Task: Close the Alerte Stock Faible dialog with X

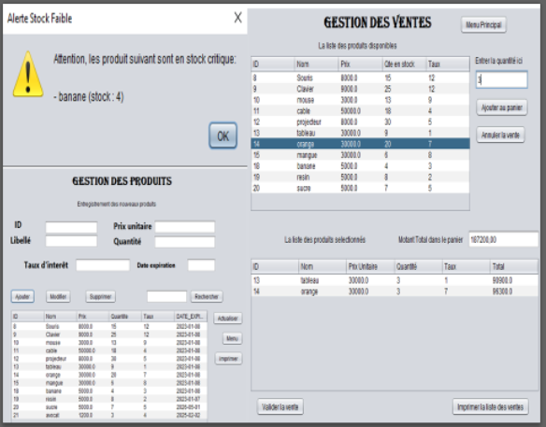Action: pyautogui.click(x=237, y=18)
